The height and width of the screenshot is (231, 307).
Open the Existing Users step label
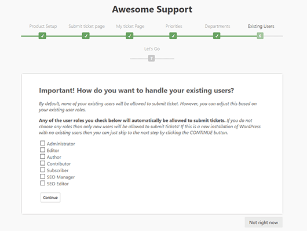261,26
